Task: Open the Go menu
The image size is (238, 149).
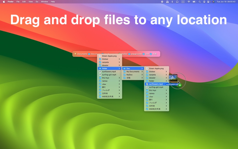Action: pyautogui.click(x=37, y=2)
